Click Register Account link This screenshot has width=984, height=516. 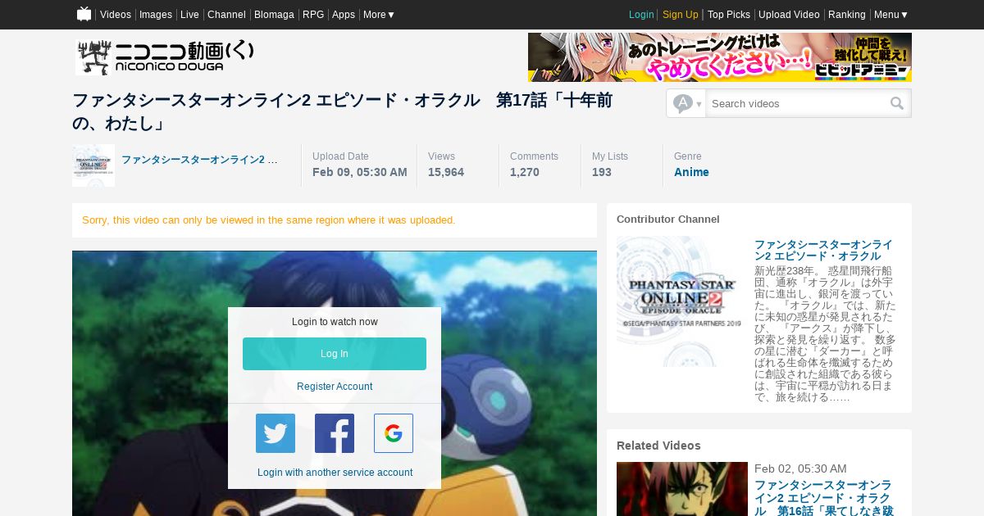pyautogui.click(x=335, y=387)
